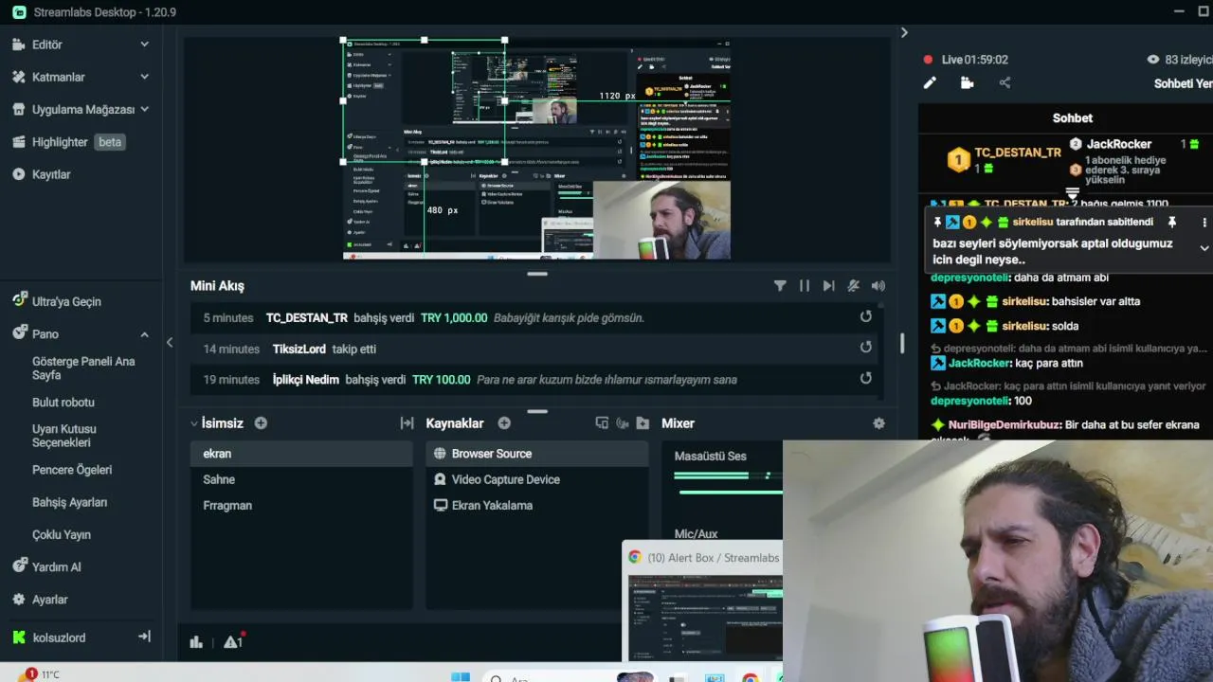Replay the İplikçi Nedim donation alert

(x=865, y=378)
